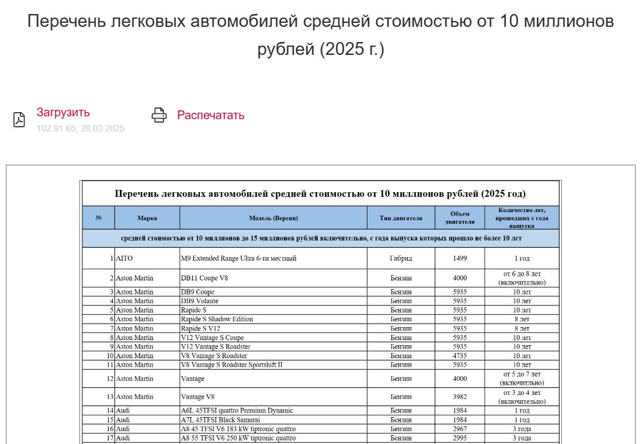Image resolution: width=642 pixels, height=444 pixels.
Task: Click the V12 Vantage S Roadster entry
Action: (216, 346)
